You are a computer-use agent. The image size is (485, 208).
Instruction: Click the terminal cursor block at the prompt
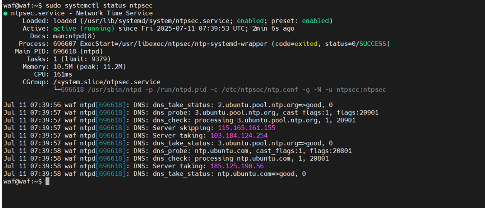(47, 182)
